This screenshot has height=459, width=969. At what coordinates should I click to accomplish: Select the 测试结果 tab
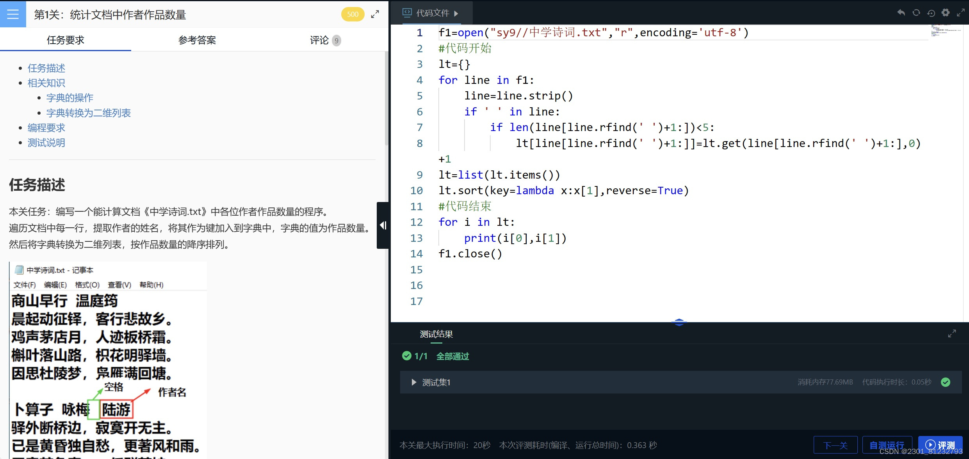[x=436, y=334]
